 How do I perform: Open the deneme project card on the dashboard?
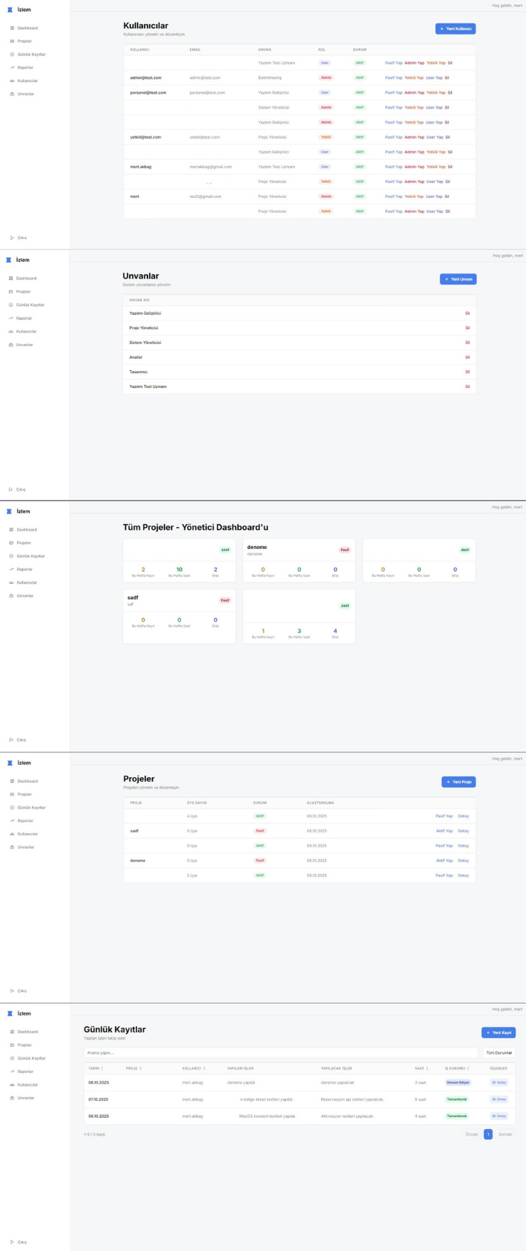pyautogui.click(x=298, y=550)
